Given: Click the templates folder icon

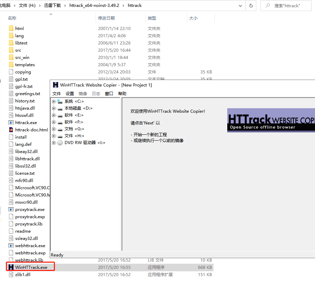Looking at the screenshot, I should [11, 64].
